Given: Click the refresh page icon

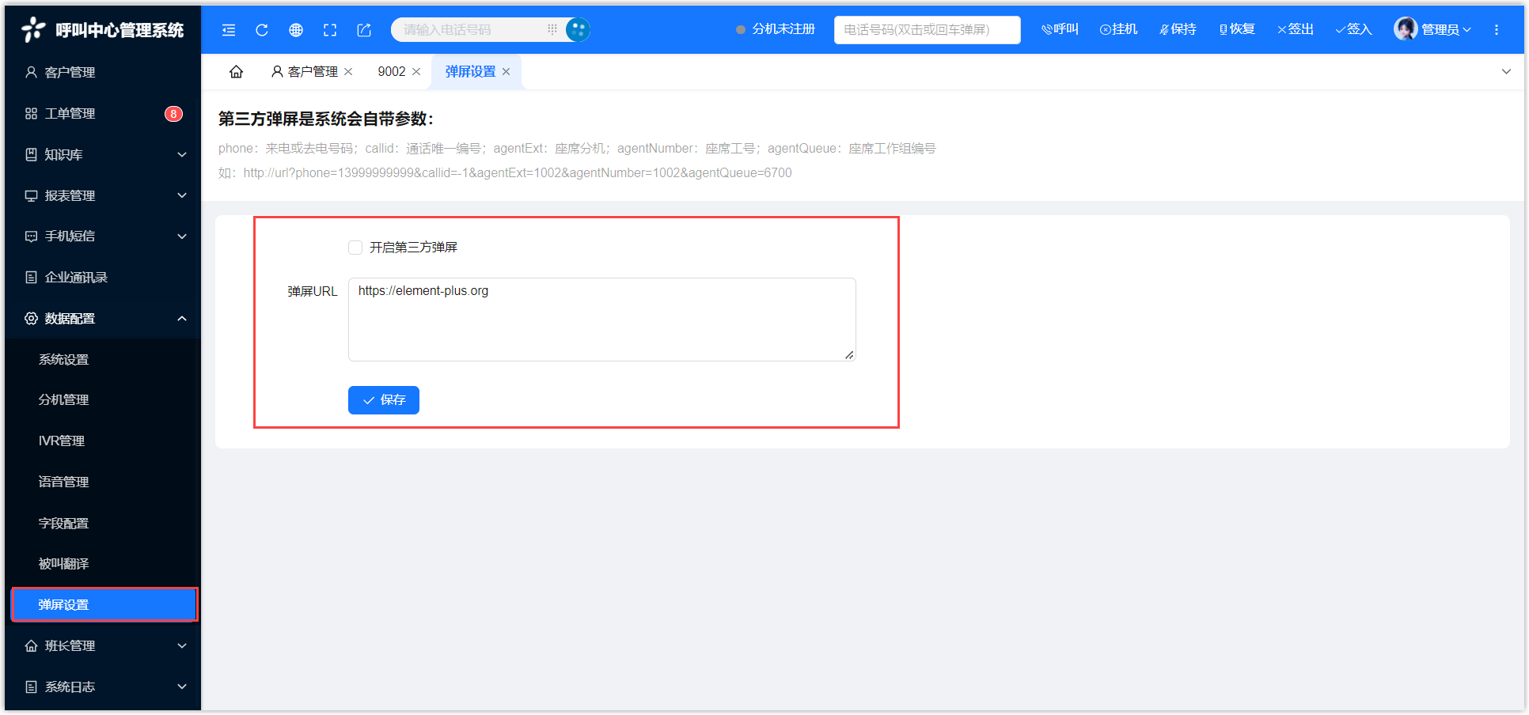Looking at the screenshot, I should (x=262, y=30).
